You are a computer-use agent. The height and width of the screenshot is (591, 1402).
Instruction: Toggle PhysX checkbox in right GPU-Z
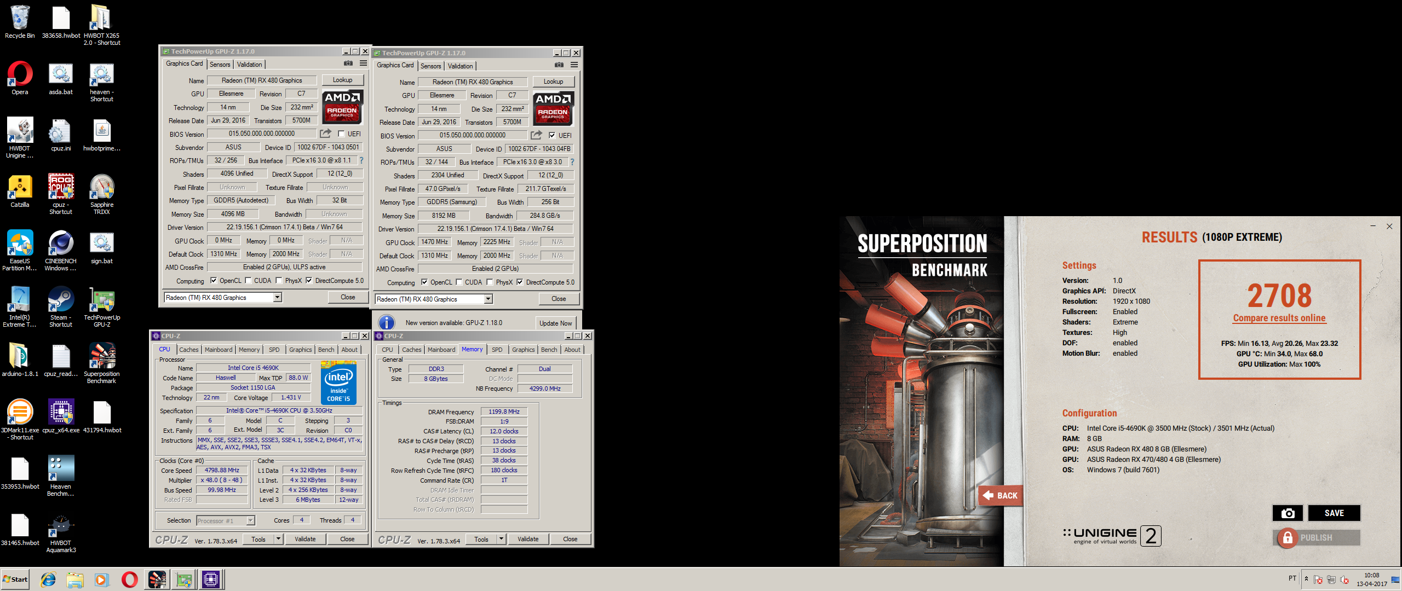[490, 282]
